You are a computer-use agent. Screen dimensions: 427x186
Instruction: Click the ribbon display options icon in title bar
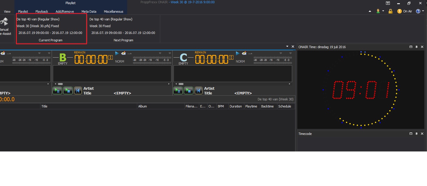pos(388,3)
